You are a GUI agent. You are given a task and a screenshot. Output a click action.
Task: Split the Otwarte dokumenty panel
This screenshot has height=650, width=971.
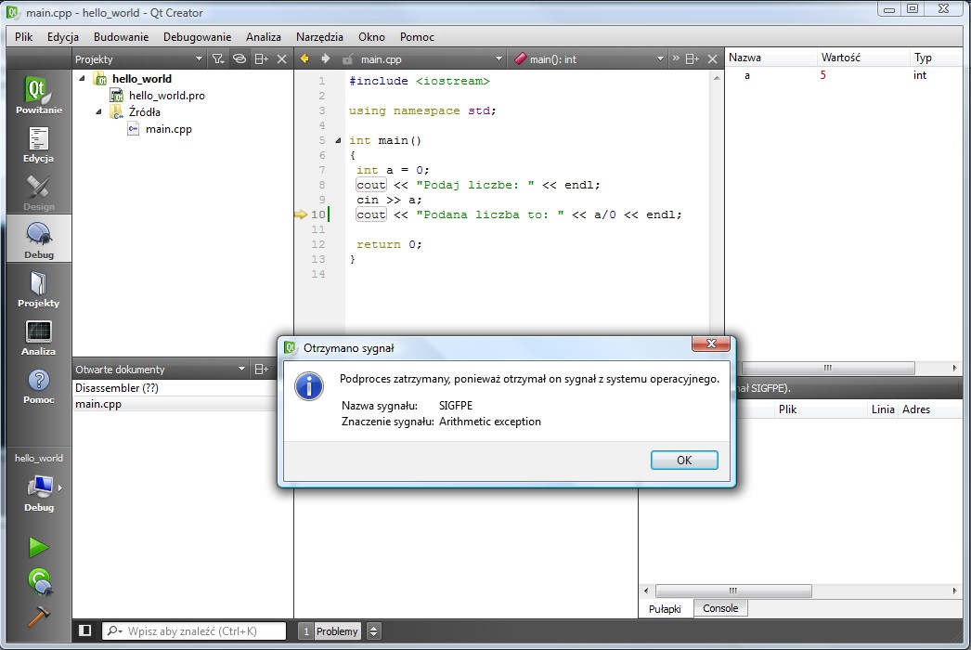262,370
